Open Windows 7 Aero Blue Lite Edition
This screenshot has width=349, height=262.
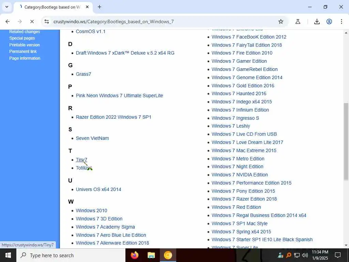click(111, 235)
